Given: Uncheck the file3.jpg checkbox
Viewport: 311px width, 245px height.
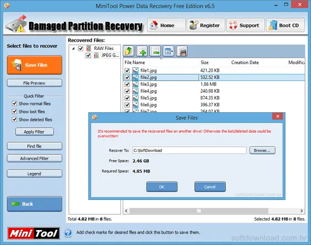Looking at the screenshot, I should (127, 84).
